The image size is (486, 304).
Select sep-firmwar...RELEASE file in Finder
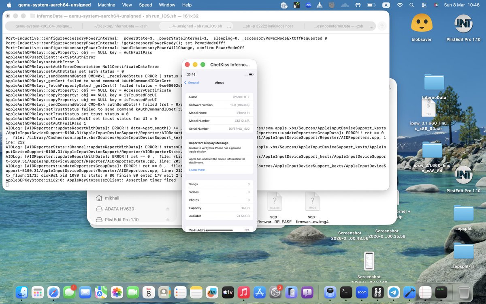pyautogui.click(x=275, y=208)
